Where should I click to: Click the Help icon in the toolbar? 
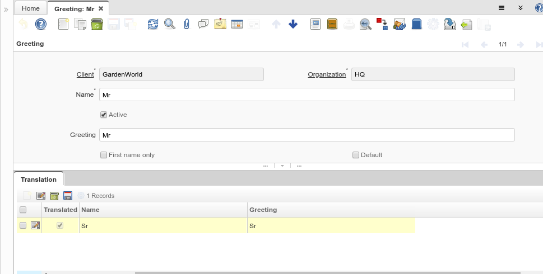click(x=41, y=24)
